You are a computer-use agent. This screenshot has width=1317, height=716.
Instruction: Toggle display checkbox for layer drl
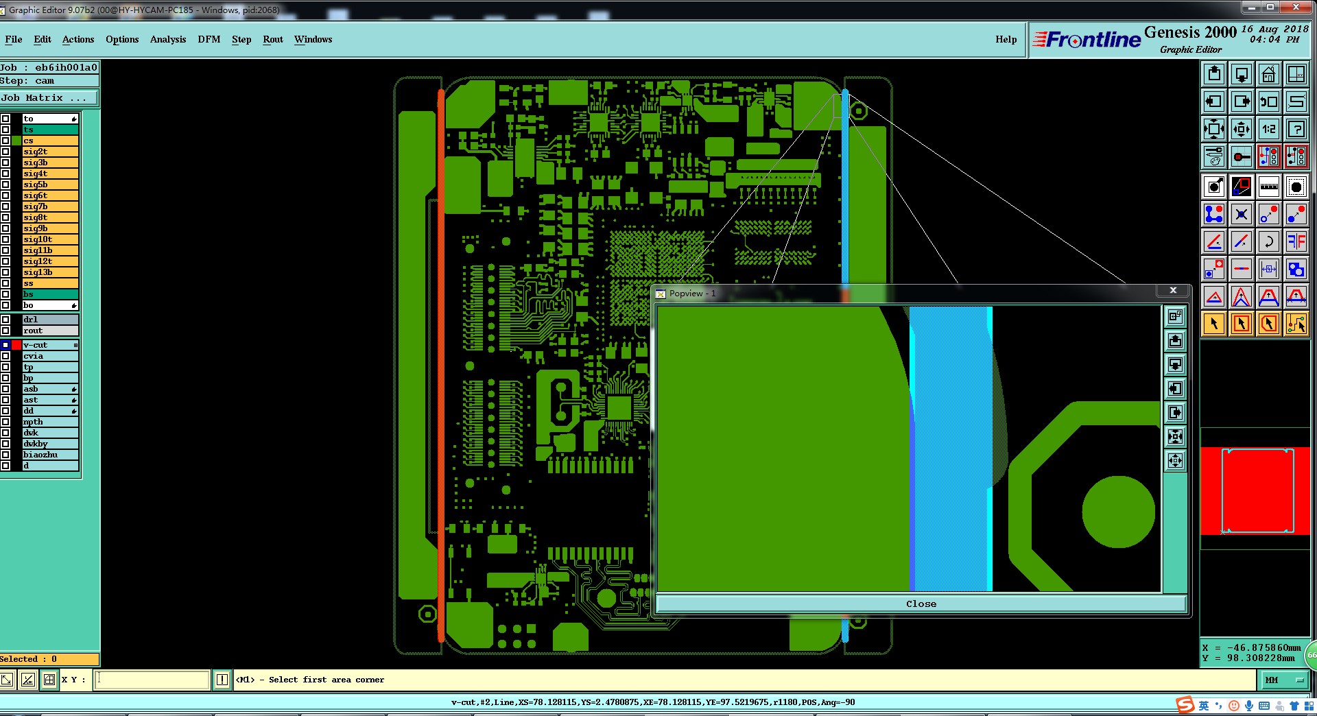pos(5,320)
